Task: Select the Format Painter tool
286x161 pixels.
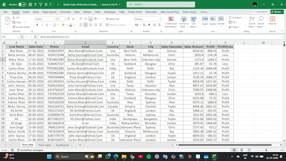Action: click(21, 27)
